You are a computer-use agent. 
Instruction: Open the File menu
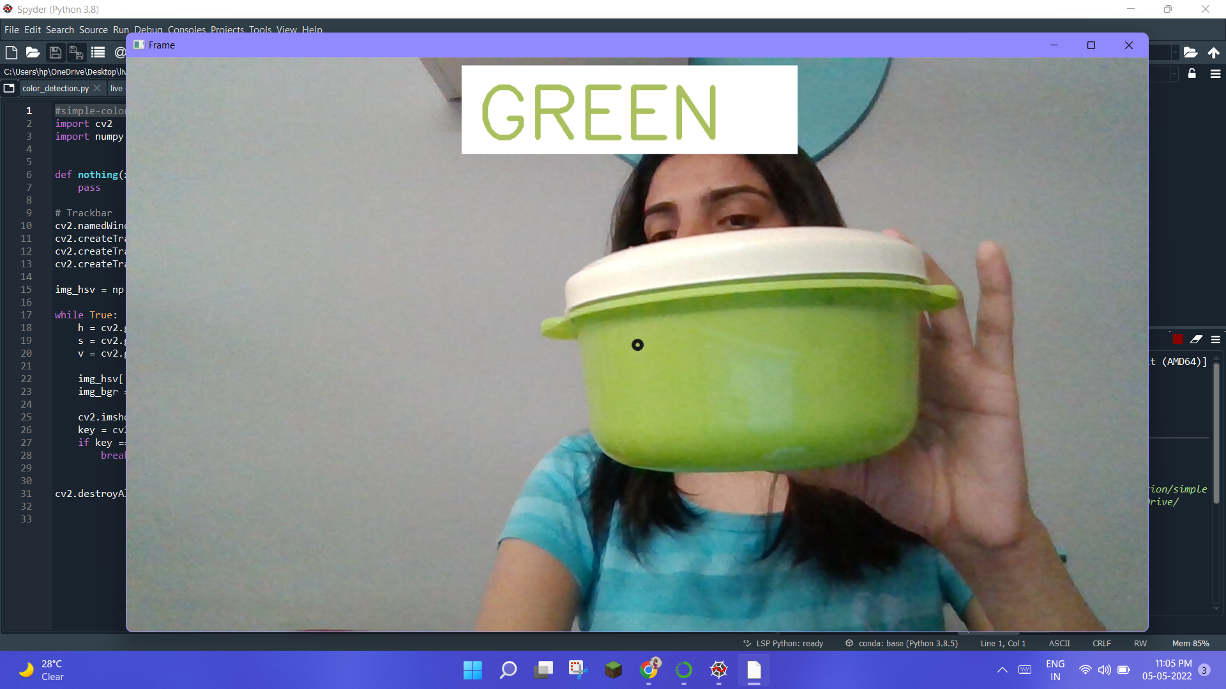[11, 30]
